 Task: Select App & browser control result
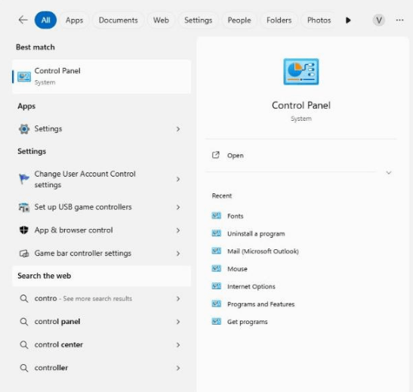(x=101, y=230)
